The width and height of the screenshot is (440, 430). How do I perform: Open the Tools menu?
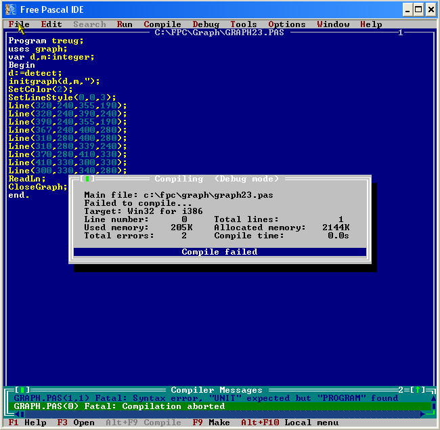pyautogui.click(x=244, y=24)
